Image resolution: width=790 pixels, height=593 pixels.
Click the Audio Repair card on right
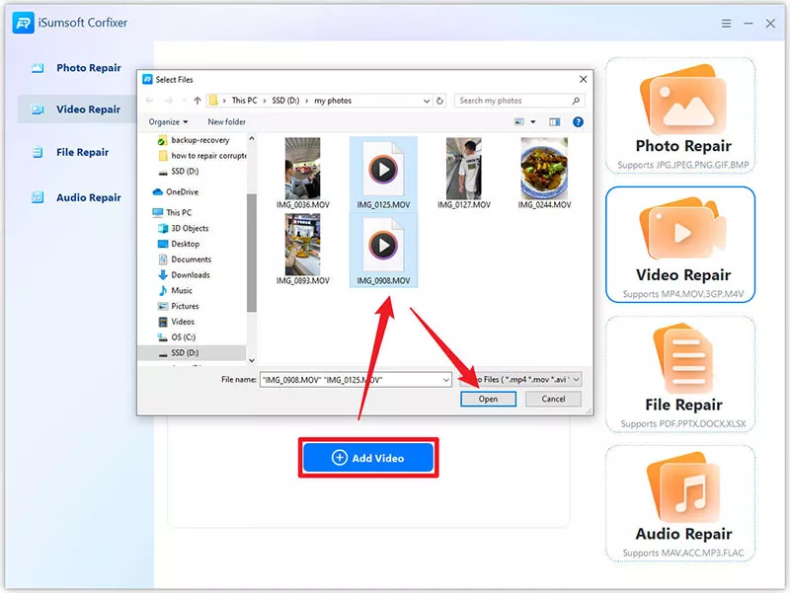tap(680, 504)
